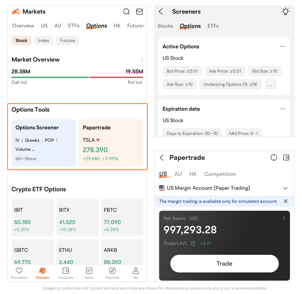The image size is (302, 294).
Task: Open Watchlists heart icon in bottom bar
Action: coord(19,273)
